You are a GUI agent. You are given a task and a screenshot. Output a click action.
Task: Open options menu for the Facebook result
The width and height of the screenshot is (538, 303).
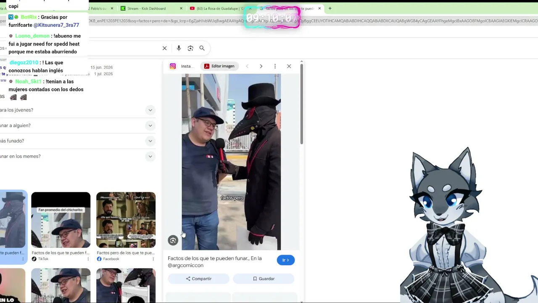[x=153, y=259]
